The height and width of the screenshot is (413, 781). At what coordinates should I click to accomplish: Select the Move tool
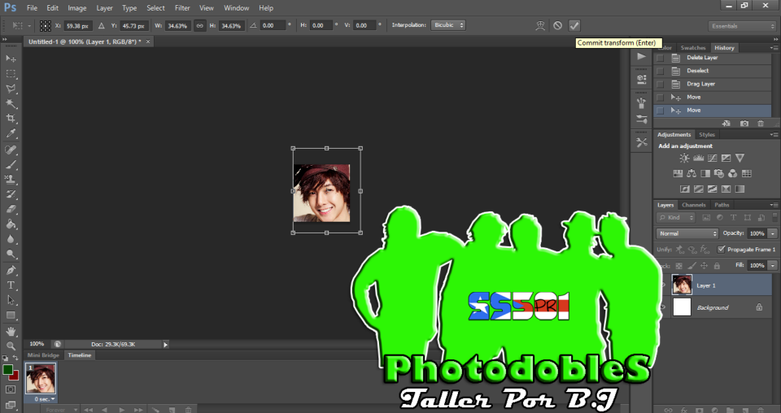(11, 59)
